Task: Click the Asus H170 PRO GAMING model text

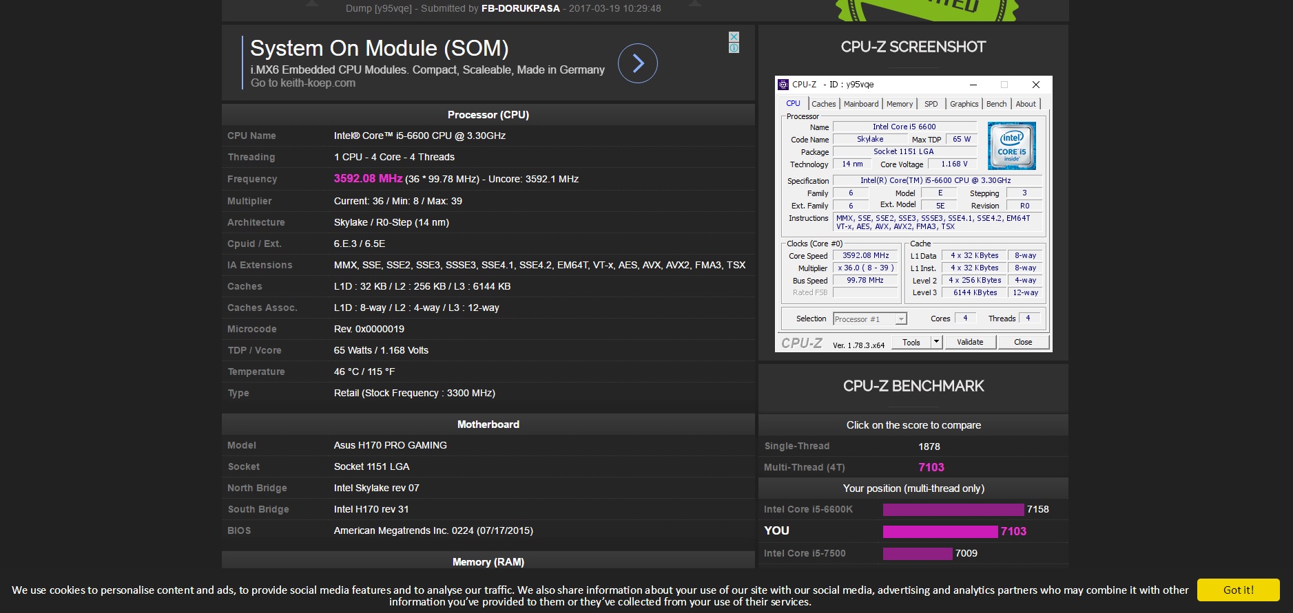Action: click(x=391, y=445)
